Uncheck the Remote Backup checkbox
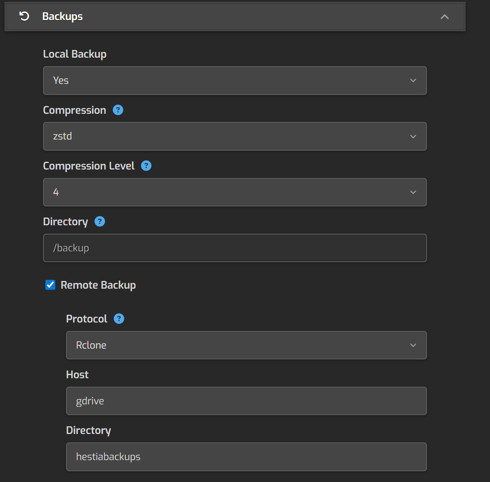The width and height of the screenshot is (490, 482). coord(50,285)
